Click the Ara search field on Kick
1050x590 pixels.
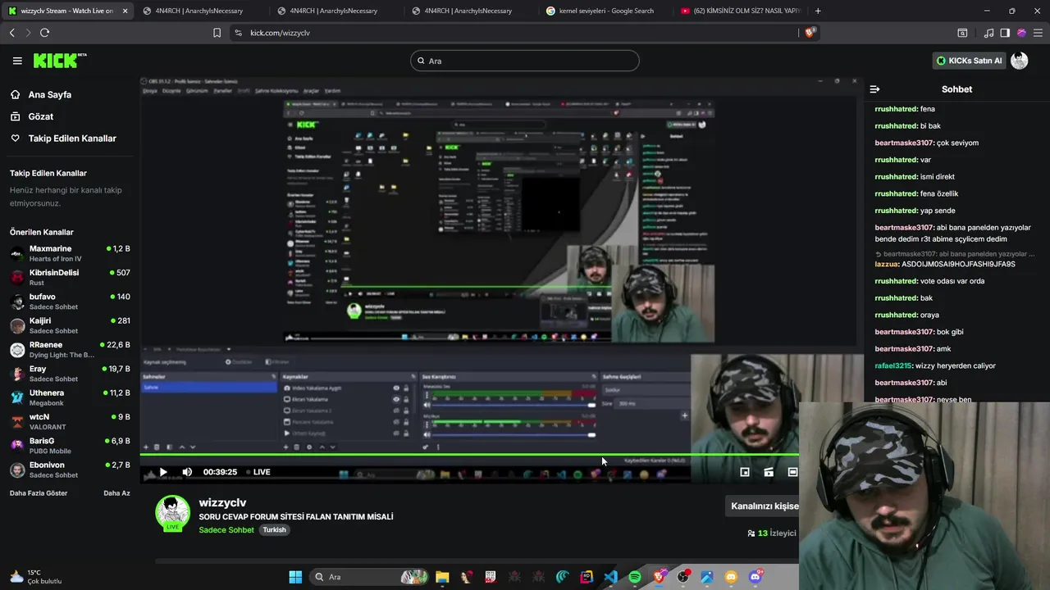coord(525,61)
